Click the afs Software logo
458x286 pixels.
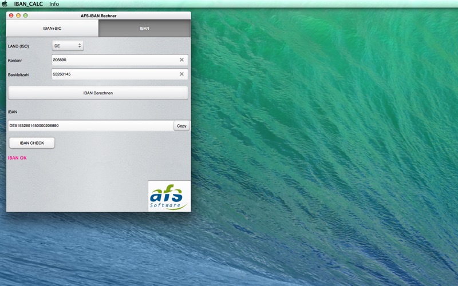pos(169,196)
